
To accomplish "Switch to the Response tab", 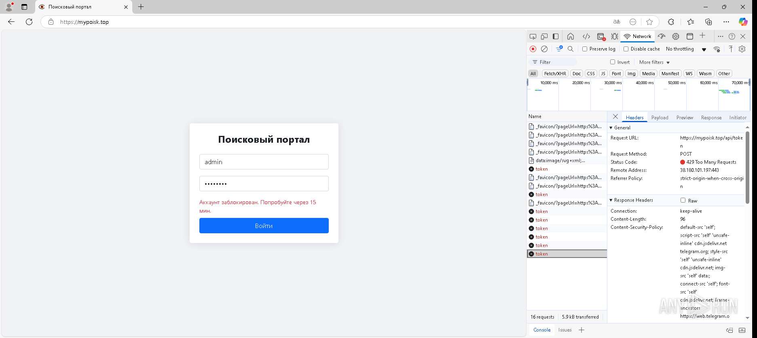I will coord(711,118).
